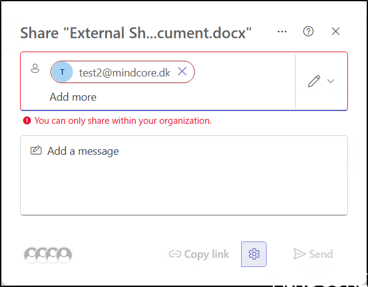This screenshot has height=287, width=368.
Task: Click the help question mark icon
Action: (308, 32)
